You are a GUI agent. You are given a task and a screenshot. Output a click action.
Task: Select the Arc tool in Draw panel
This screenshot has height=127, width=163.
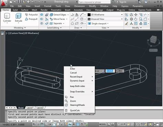[x=82, y=14]
